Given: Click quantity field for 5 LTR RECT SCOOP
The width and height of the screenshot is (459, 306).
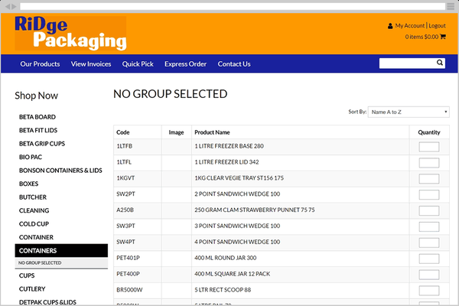Looking at the screenshot, I should tap(429, 291).
